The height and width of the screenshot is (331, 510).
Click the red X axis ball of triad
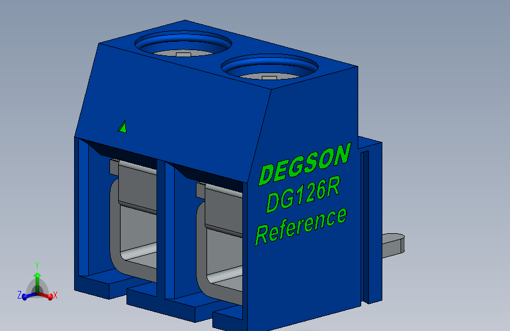[51, 297]
